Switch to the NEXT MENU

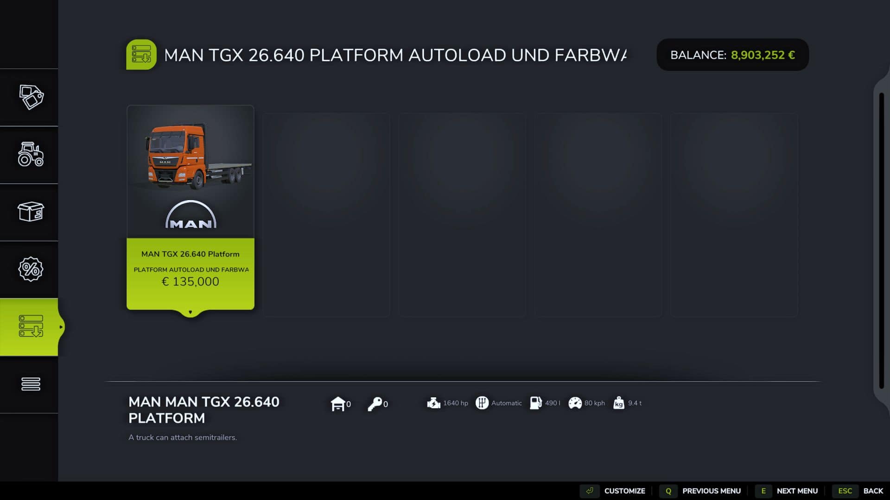[796, 490]
